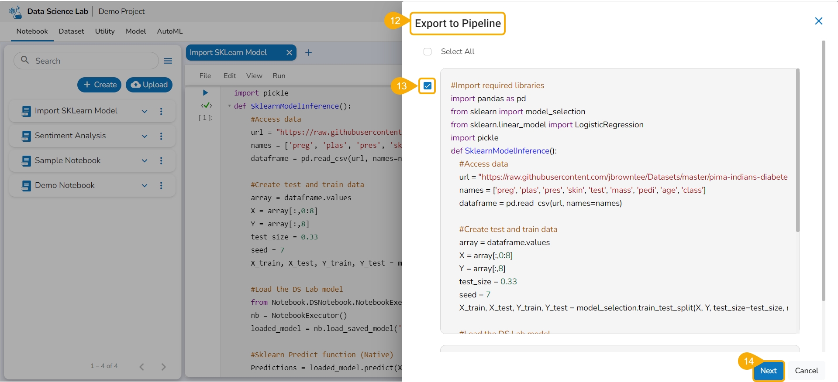The width and height of the screenshot is (838, 382).
Task: Go to next page of notebooks list
Action: click(x=163, y=367)
